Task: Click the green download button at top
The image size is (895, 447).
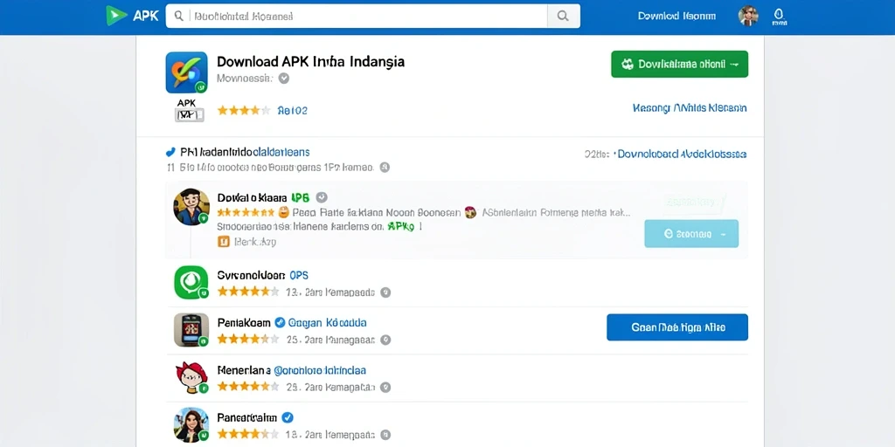Action: click(679, 64)
